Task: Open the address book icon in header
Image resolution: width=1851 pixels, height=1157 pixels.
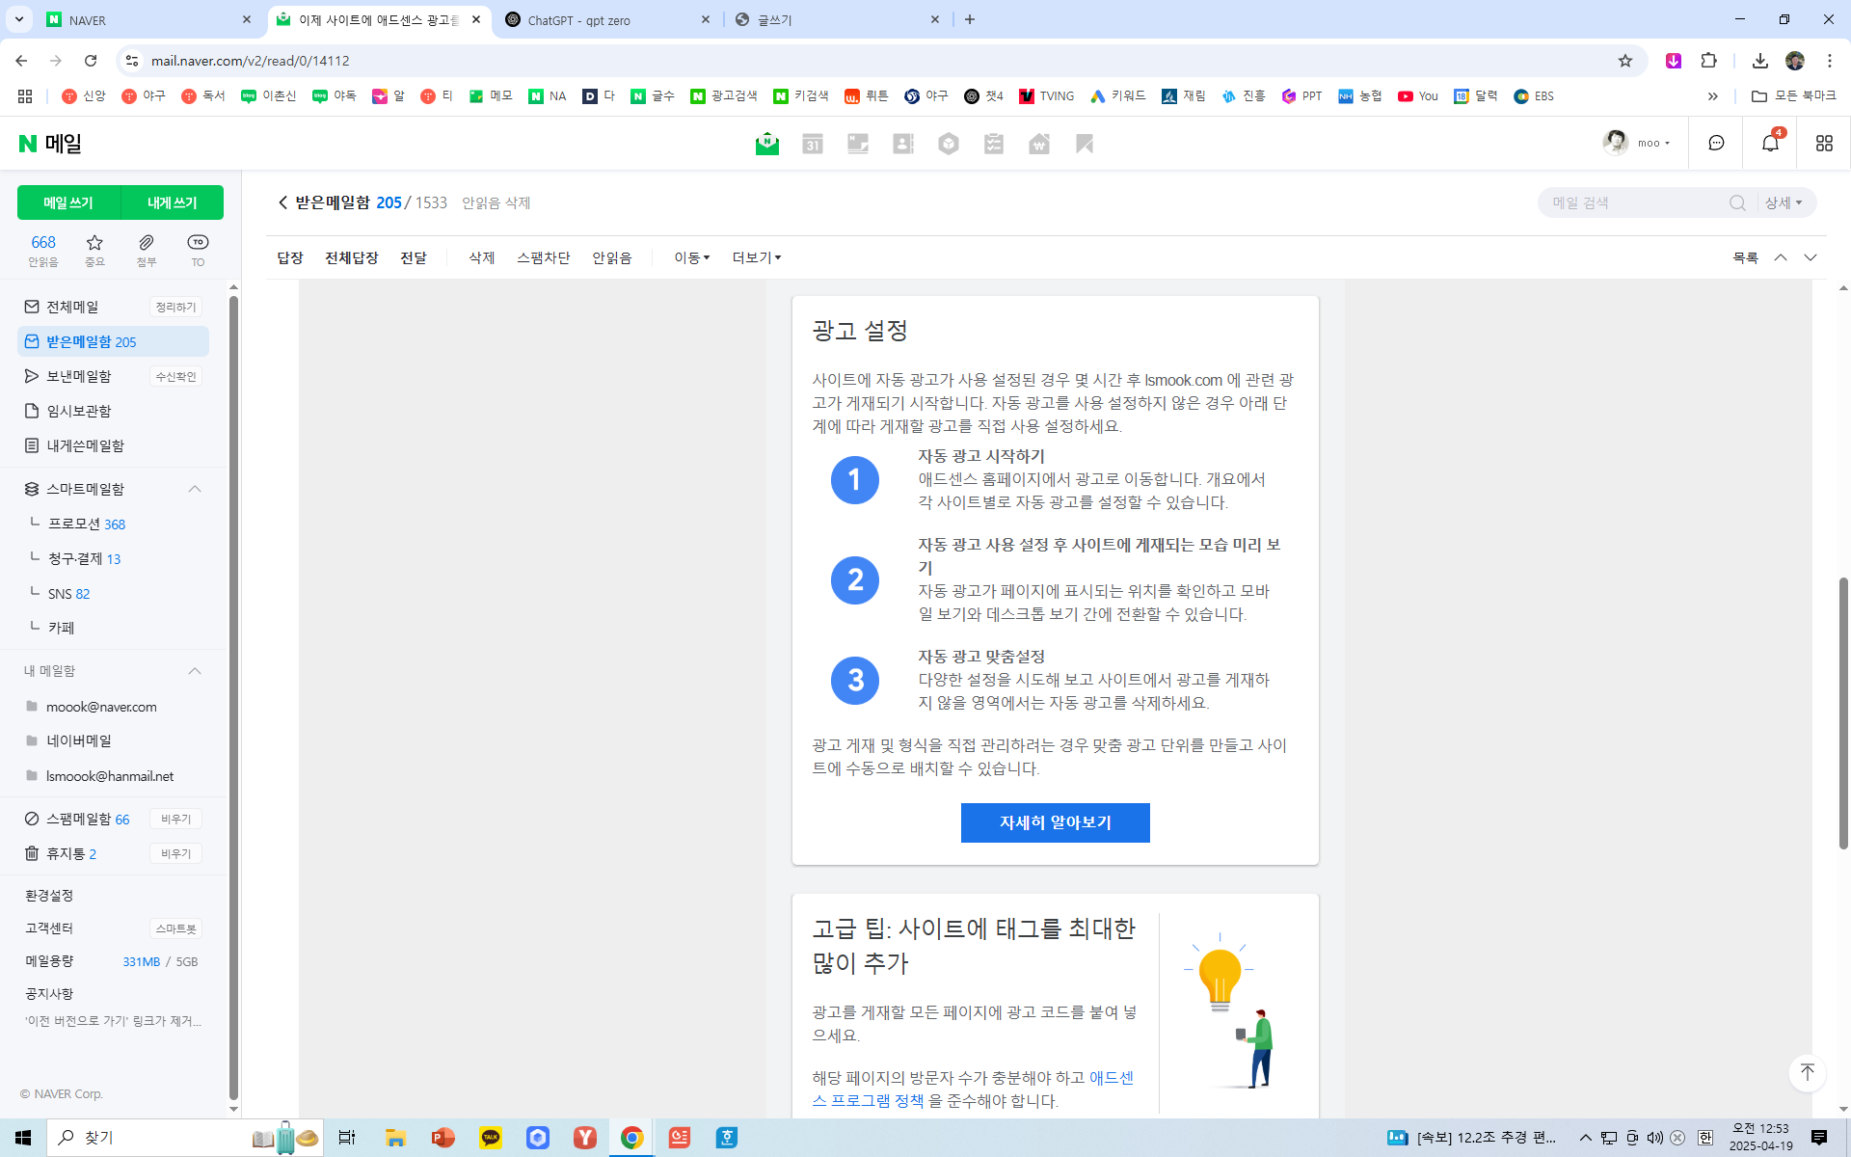Action: (902, 144)
